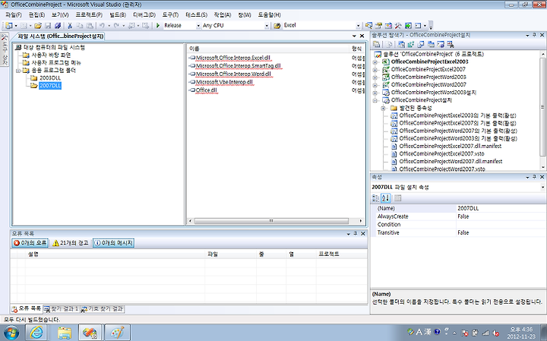This screenshot has width=547, height=341.
Task: Select Microsoft.Office.Interop.SmartTag.dll file
Action: [239, 66]
